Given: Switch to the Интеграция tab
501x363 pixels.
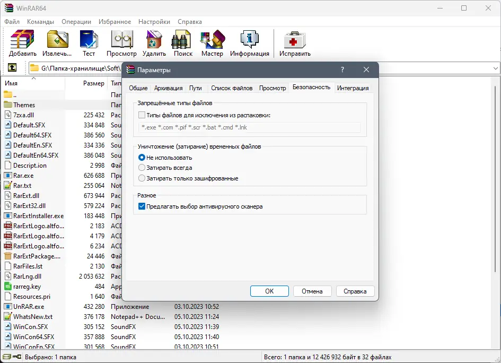Looking at the screenshot, I should 353,88.
